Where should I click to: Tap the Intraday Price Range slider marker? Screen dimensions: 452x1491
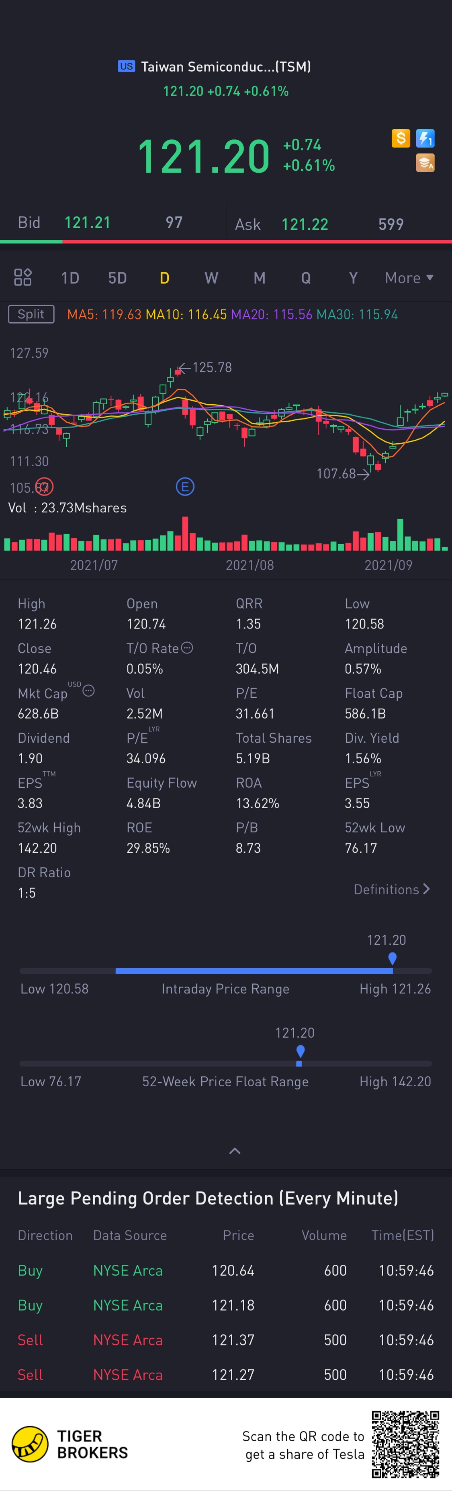393,959
